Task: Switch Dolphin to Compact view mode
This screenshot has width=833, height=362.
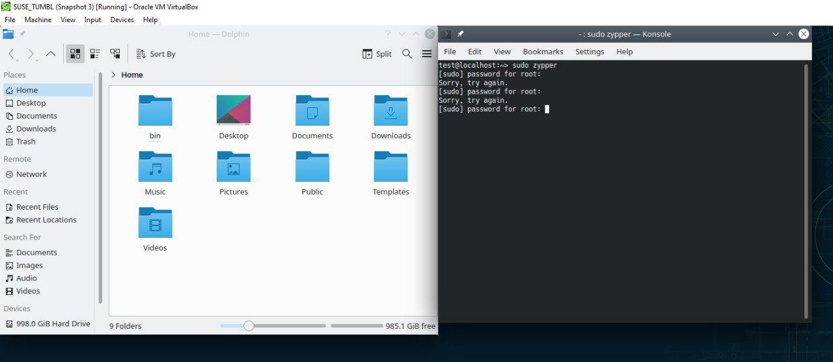Action: (x=95, y=54)
